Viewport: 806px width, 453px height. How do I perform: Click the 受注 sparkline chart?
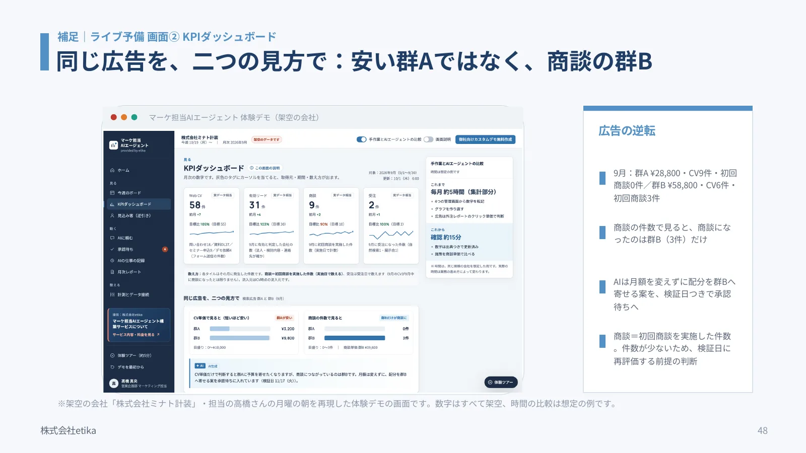[x=391, y=235]
